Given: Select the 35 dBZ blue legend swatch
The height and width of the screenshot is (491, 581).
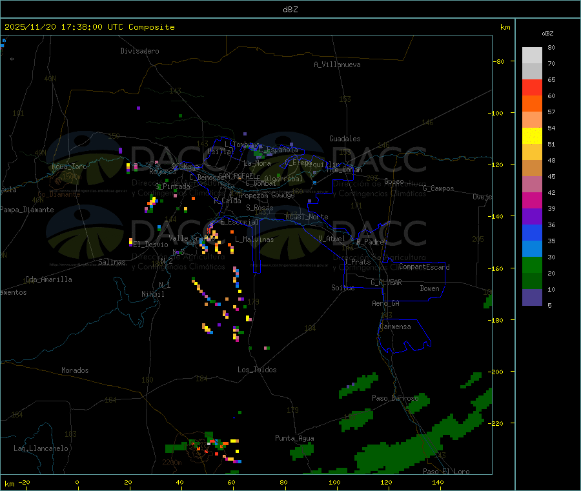Looking at the screenshot, I should [532, 249].
